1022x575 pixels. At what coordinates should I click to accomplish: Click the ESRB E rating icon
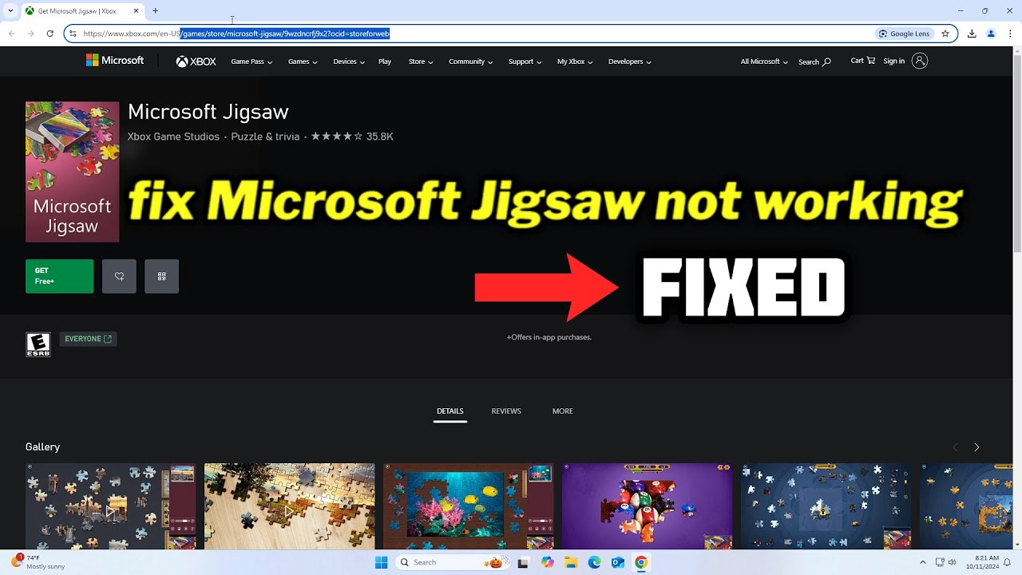38,344
